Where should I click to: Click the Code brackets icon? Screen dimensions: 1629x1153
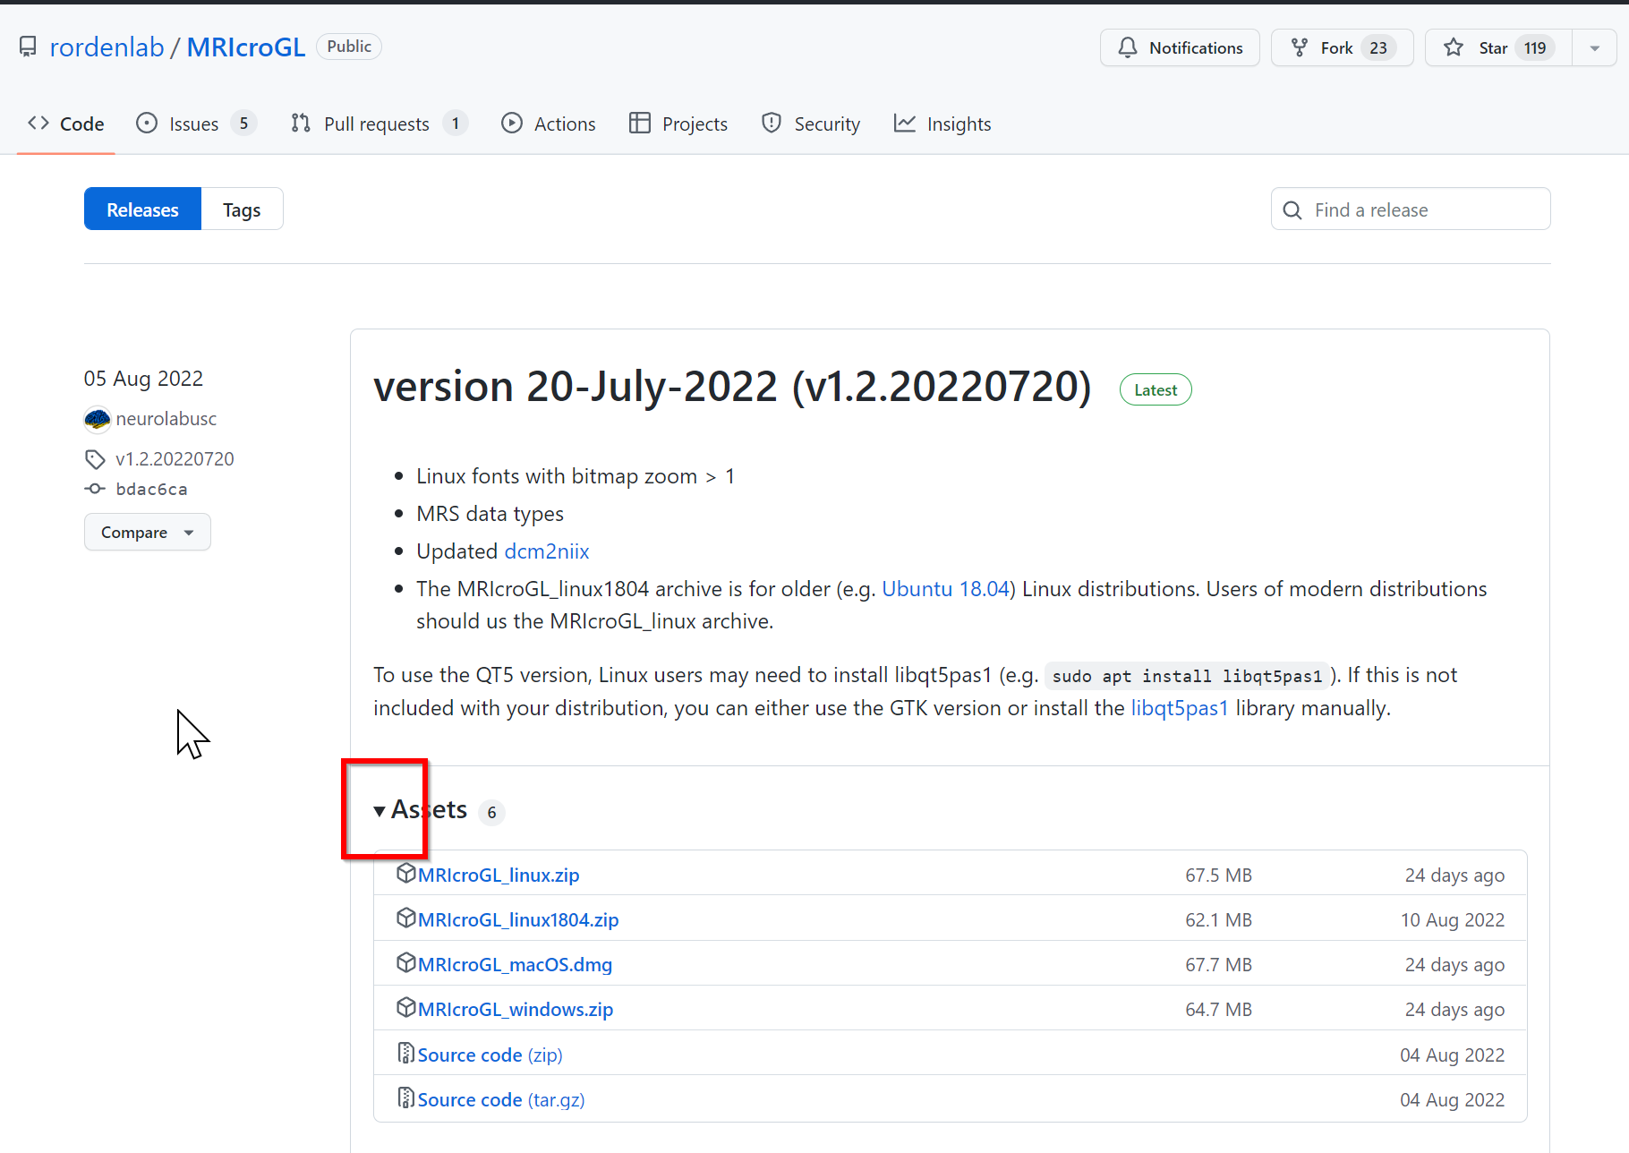click(x=38, y=123)
